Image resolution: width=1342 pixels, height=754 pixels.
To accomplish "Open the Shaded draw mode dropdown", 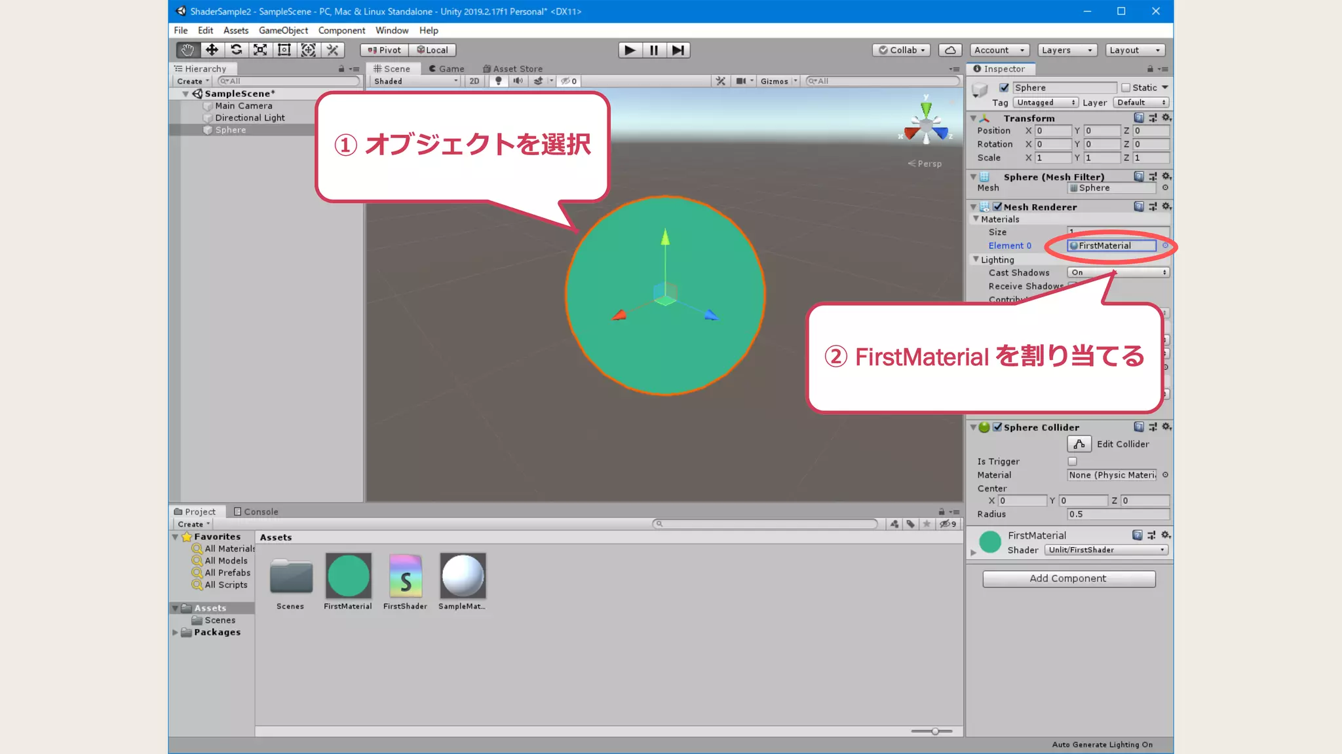I will tap(415, 81).
